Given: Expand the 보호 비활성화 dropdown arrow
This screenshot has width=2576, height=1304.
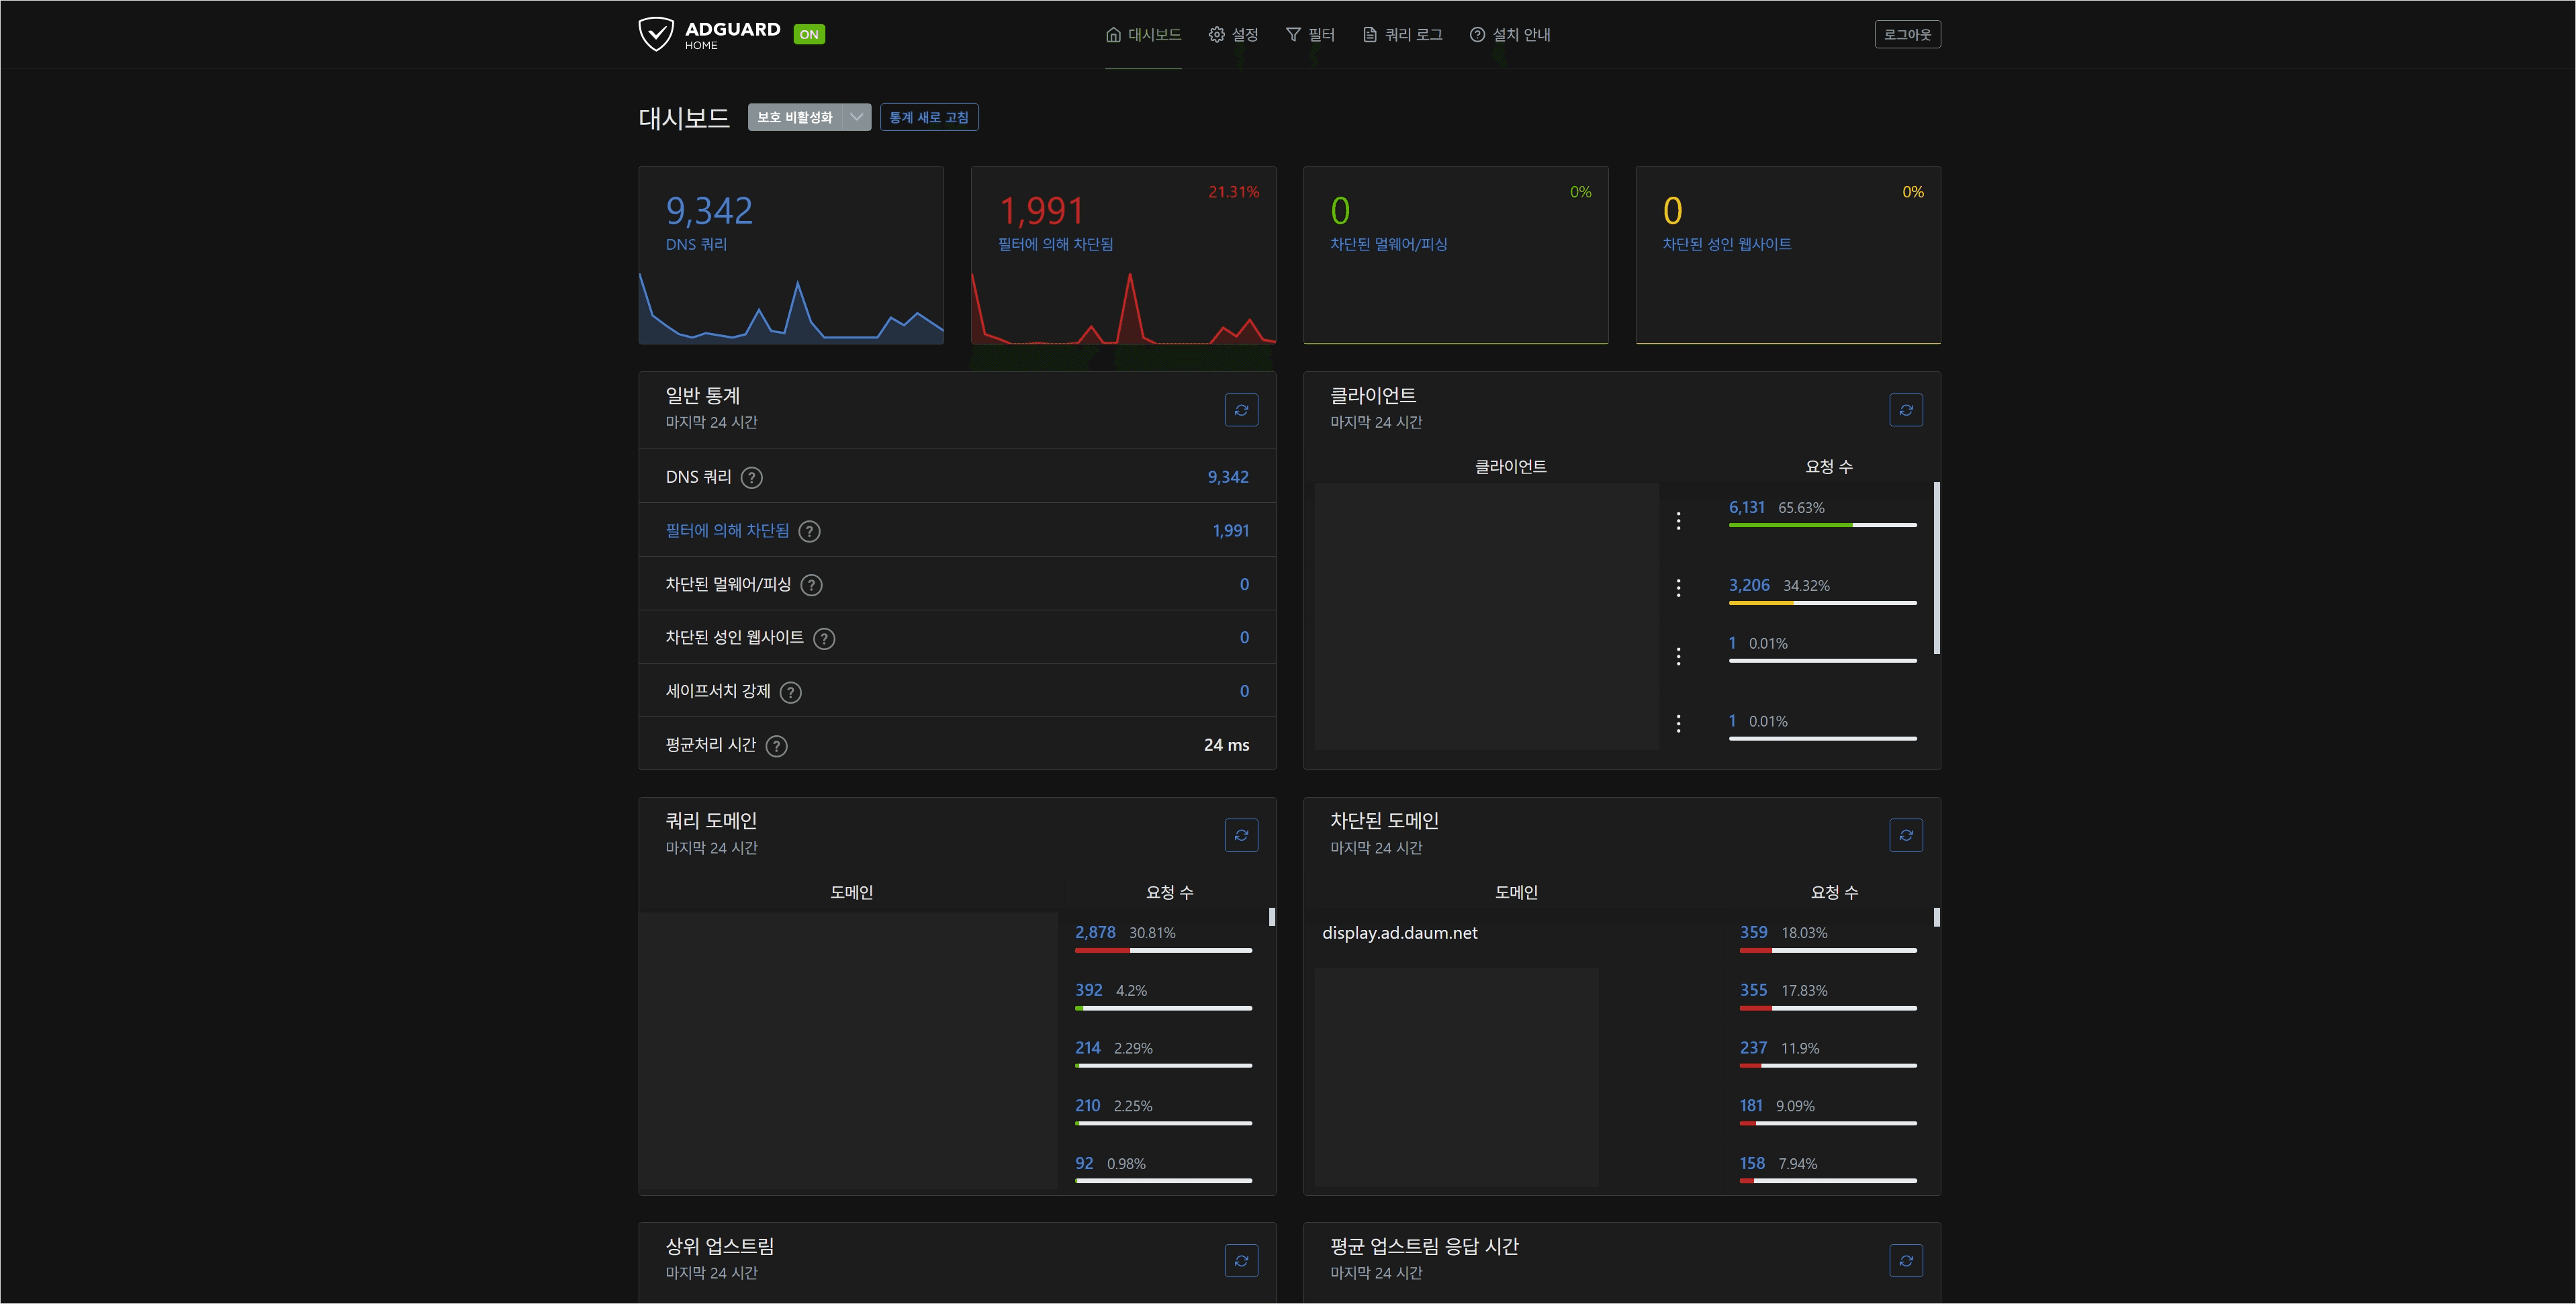Looking at the screenshot, I should [856, 117].
